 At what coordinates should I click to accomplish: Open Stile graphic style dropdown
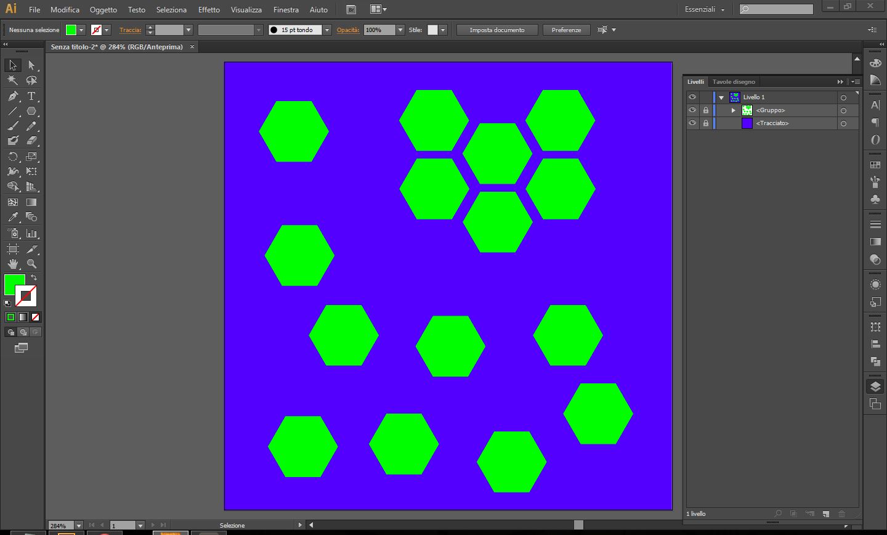(442, 30)
